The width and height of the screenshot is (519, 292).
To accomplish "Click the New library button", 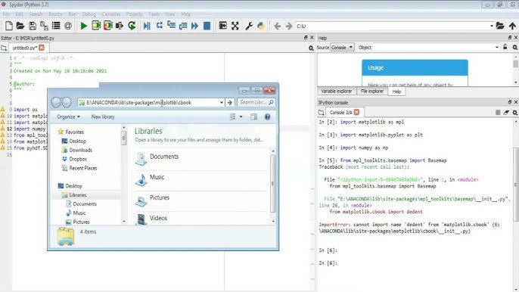I will coord(103,116).
